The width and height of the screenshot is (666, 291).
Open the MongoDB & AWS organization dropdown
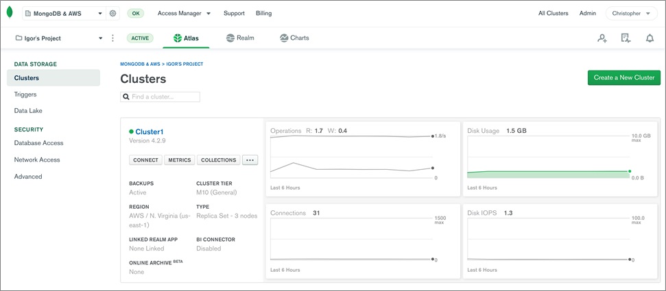[x=64, y=13]
